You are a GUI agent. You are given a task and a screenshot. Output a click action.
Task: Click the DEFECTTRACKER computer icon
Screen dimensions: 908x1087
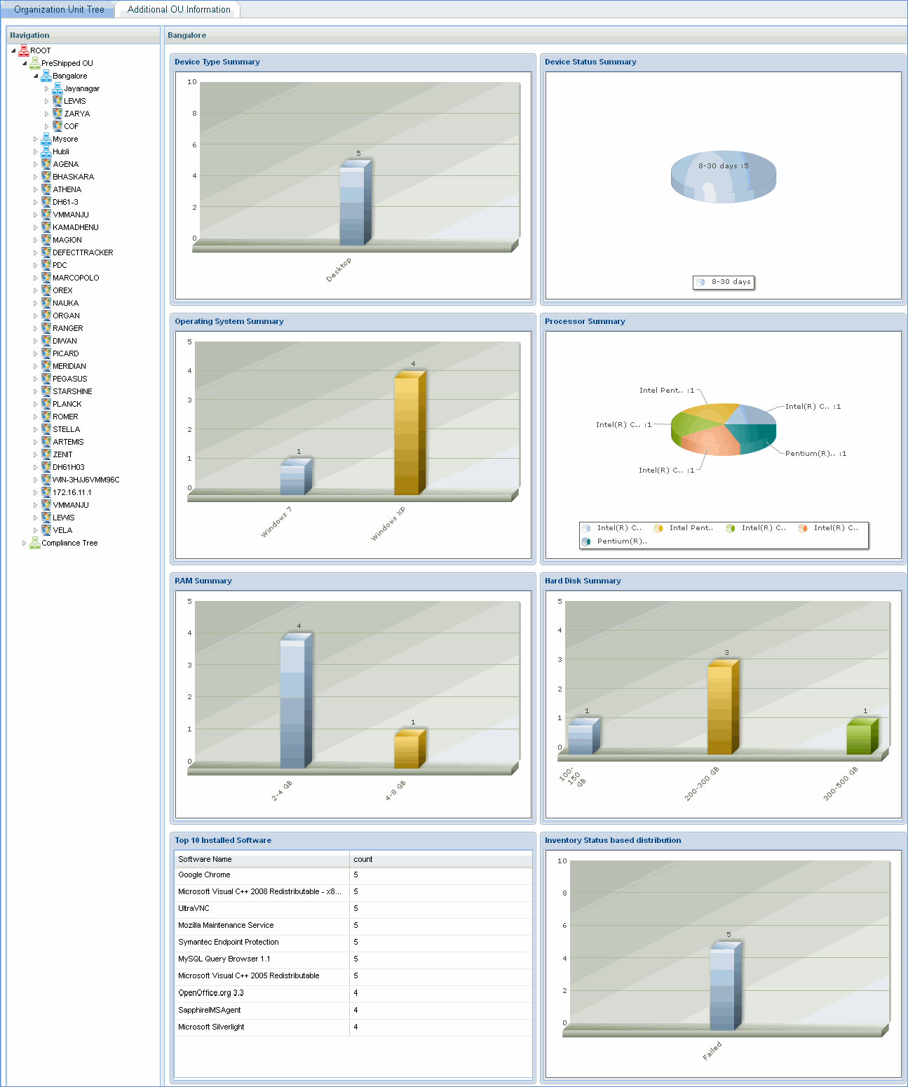(46, 252)
